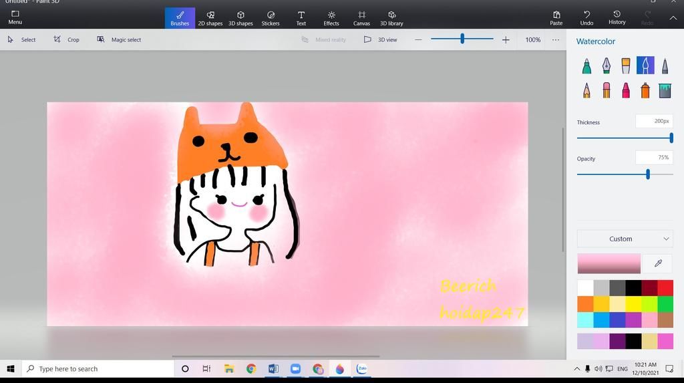Open the Custom material dropdown
Viewport: 684px width, 383px height.
tap(625, 239)
